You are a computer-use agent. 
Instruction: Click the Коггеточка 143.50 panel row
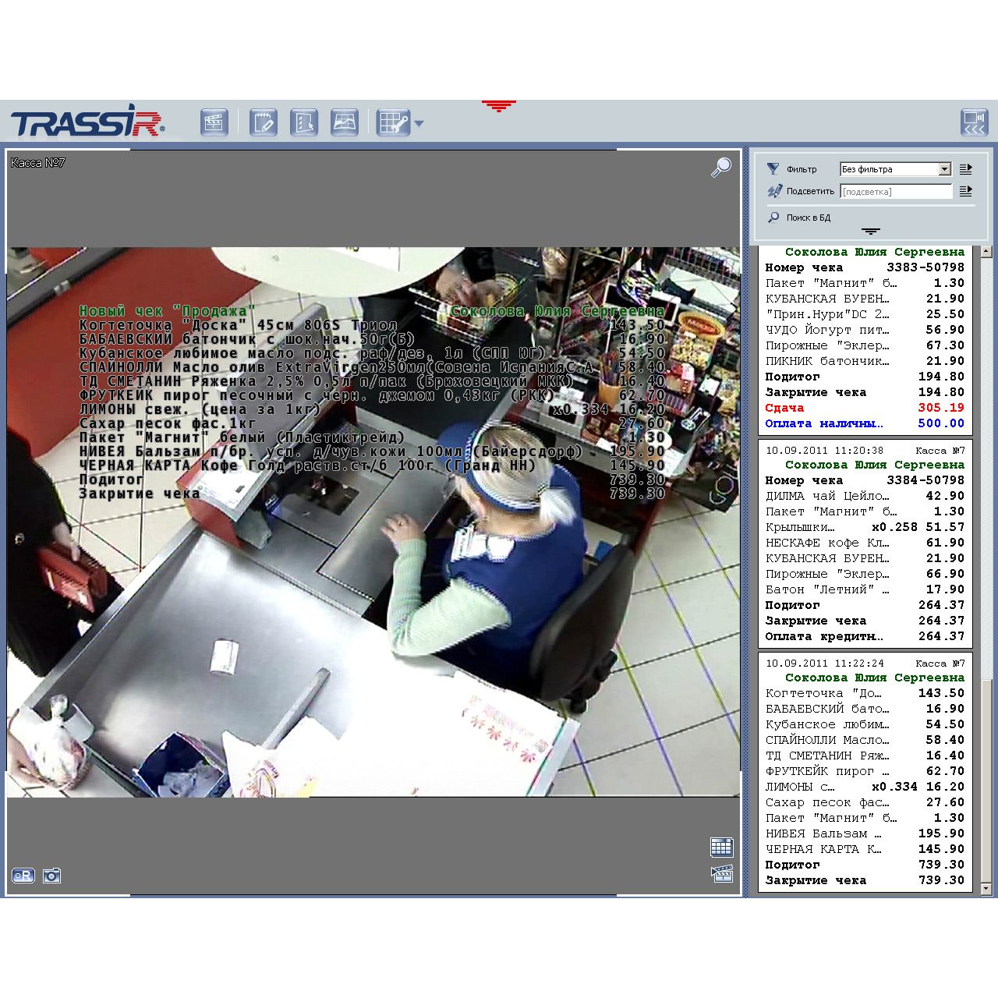pyautogui.click(x=865, y=693)
